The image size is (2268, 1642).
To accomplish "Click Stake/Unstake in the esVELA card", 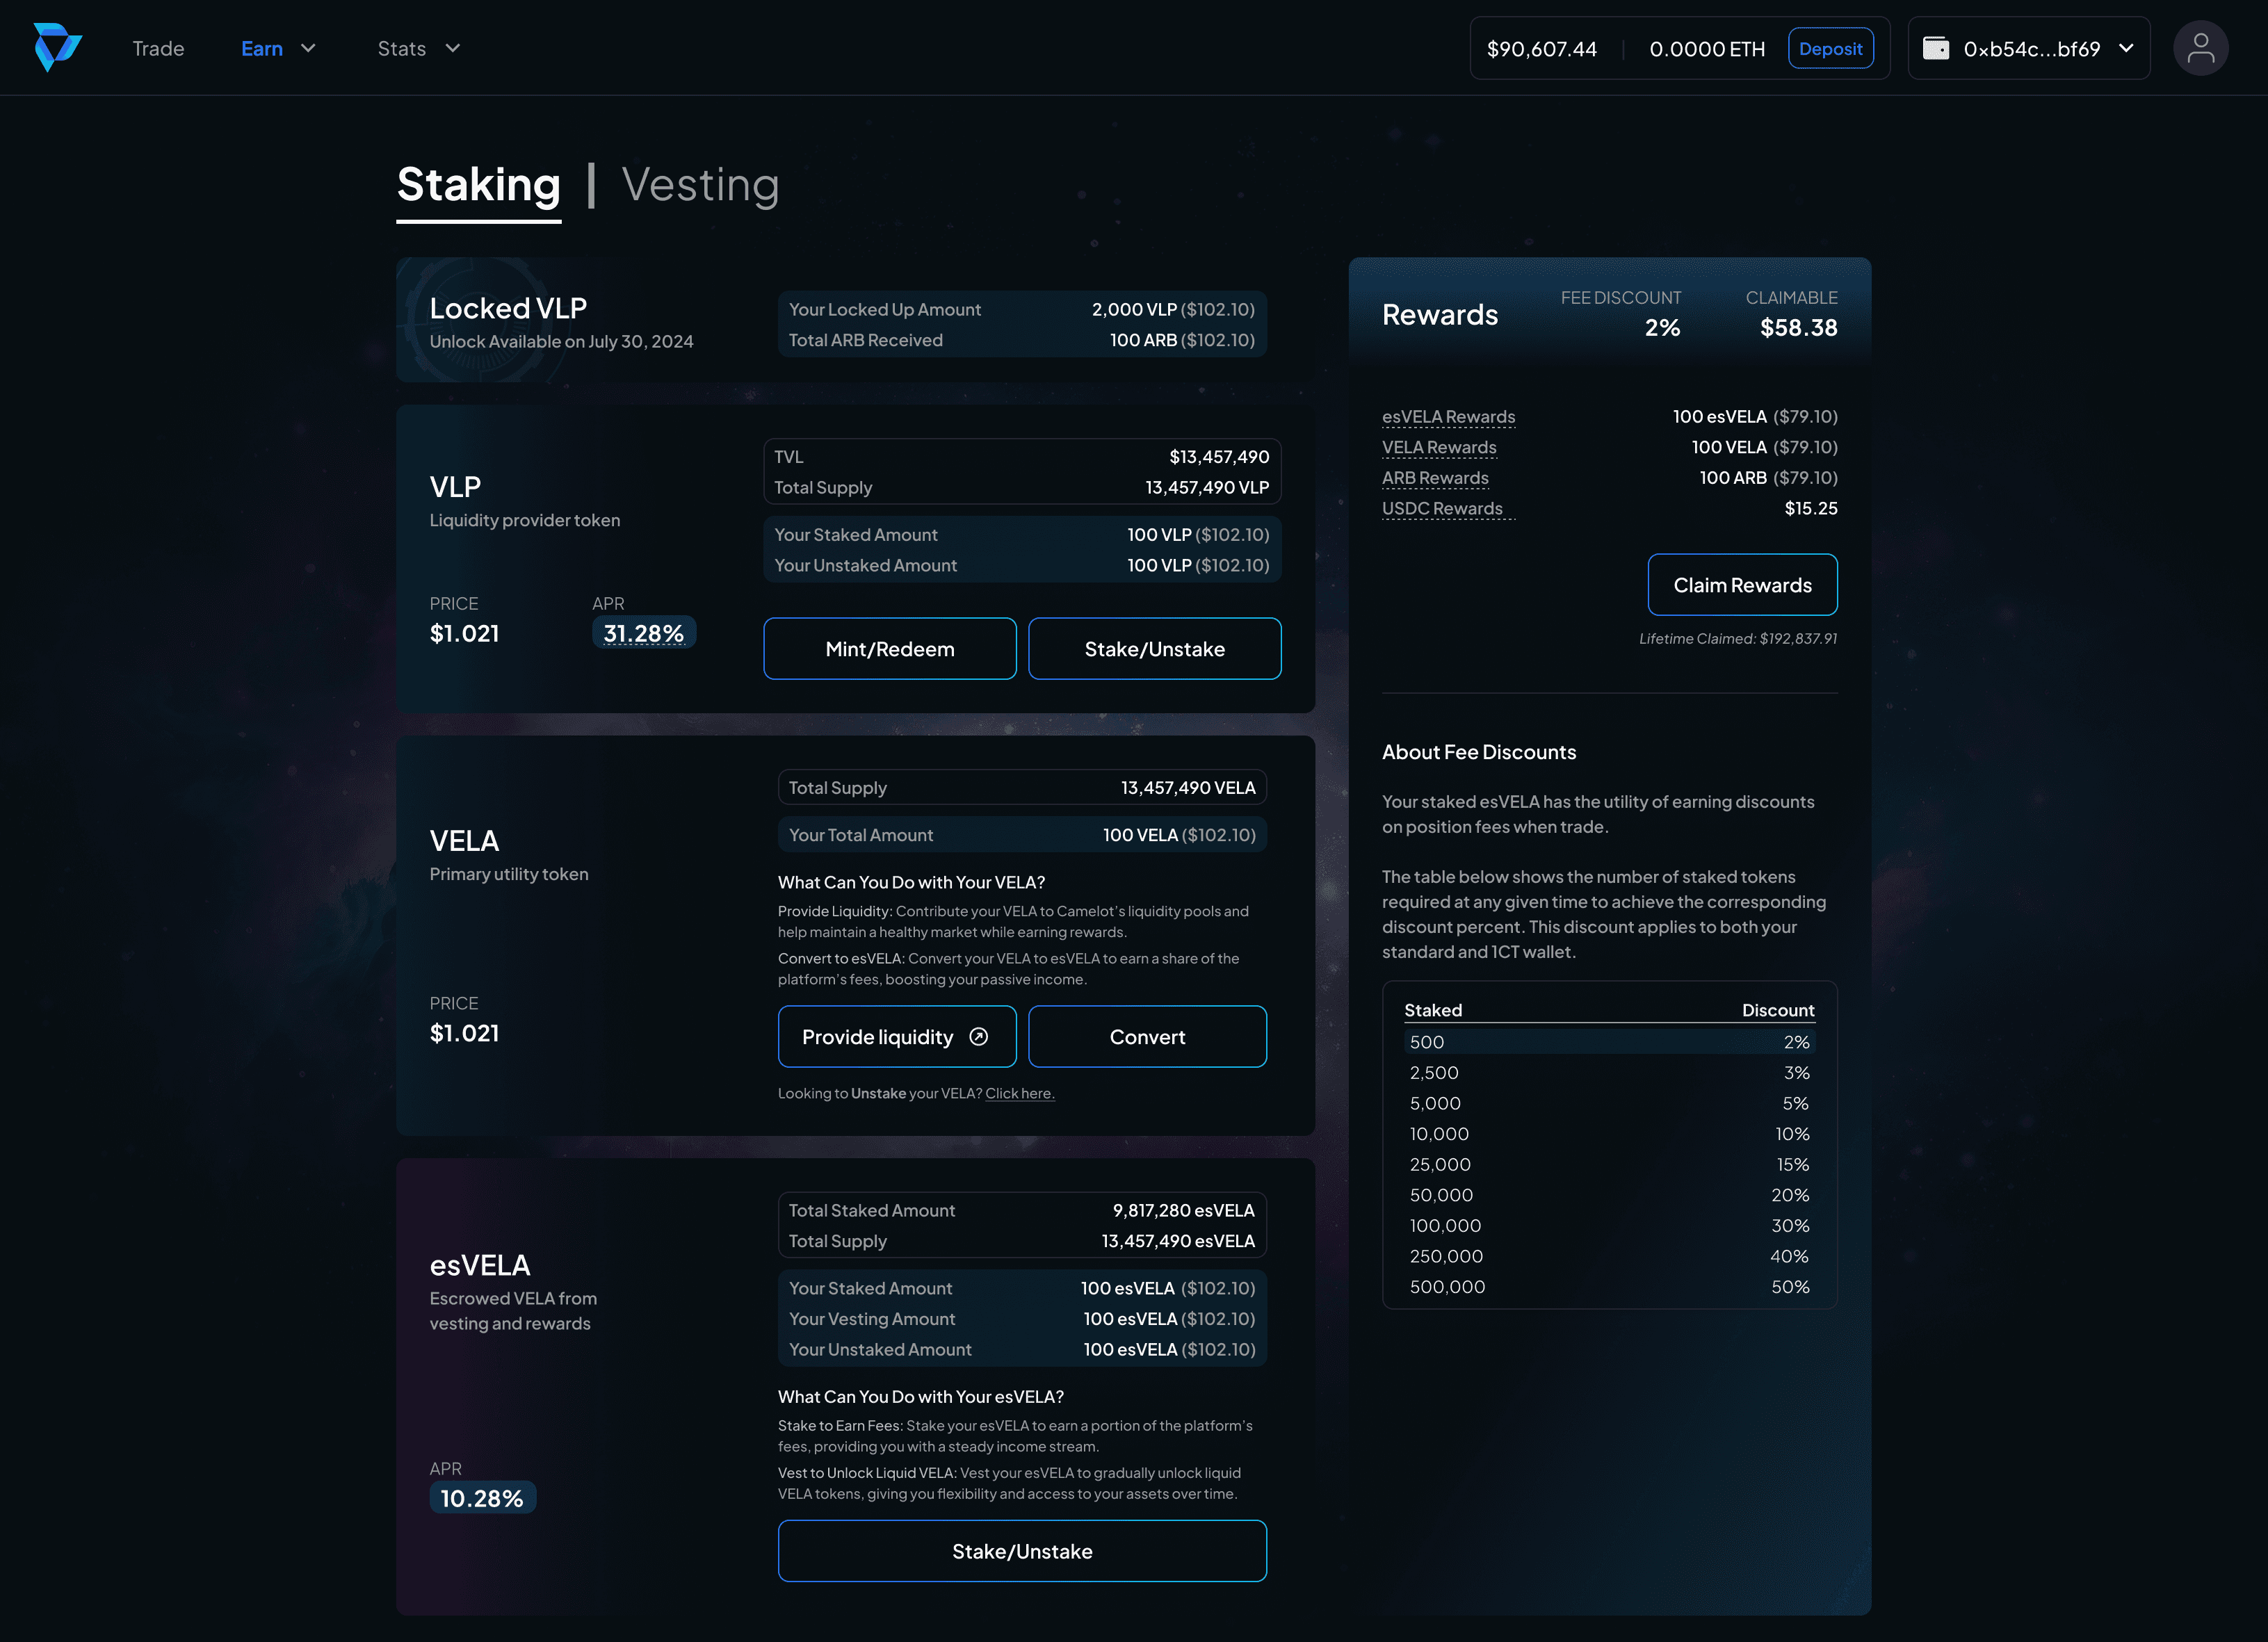I will pyautogui.click(x=1022, y=1551).
